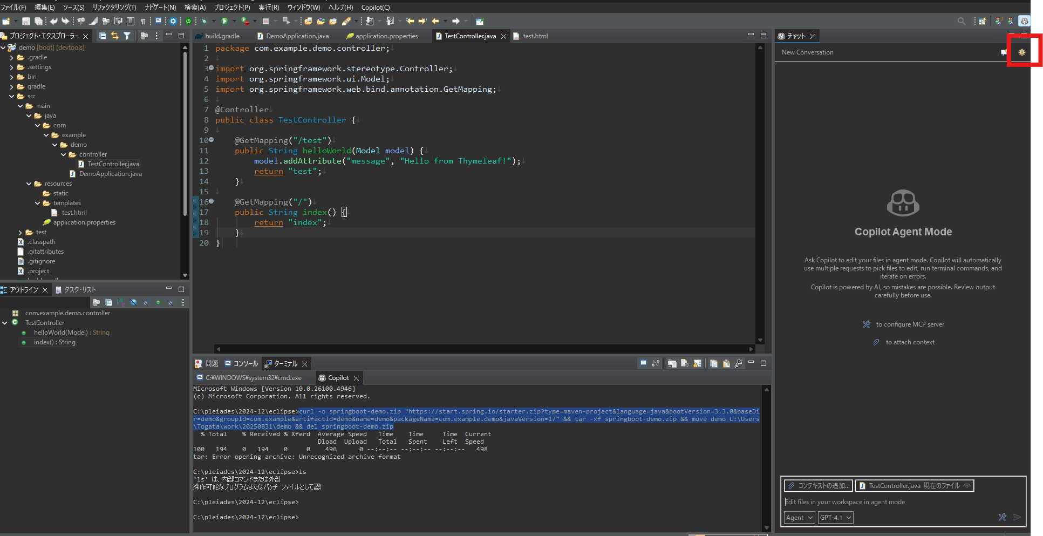The width and height of the screenshot is (1043, 536).
Task: Open the Agent mode dropdown
Action: pos(800,517)
